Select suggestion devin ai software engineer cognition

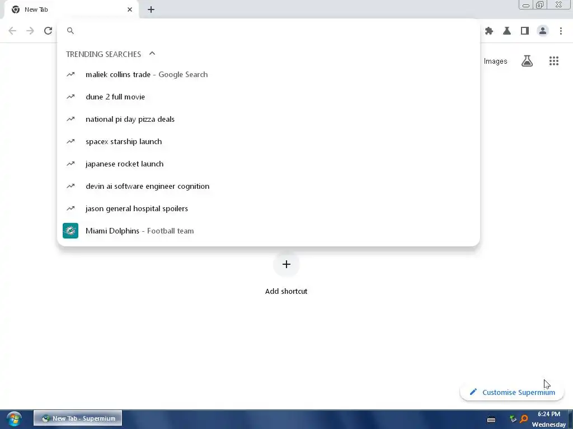point(268,186)
